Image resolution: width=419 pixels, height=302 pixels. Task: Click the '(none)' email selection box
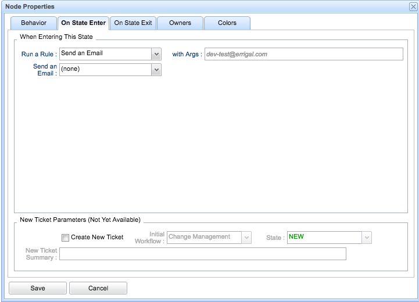tap(105, 70)
